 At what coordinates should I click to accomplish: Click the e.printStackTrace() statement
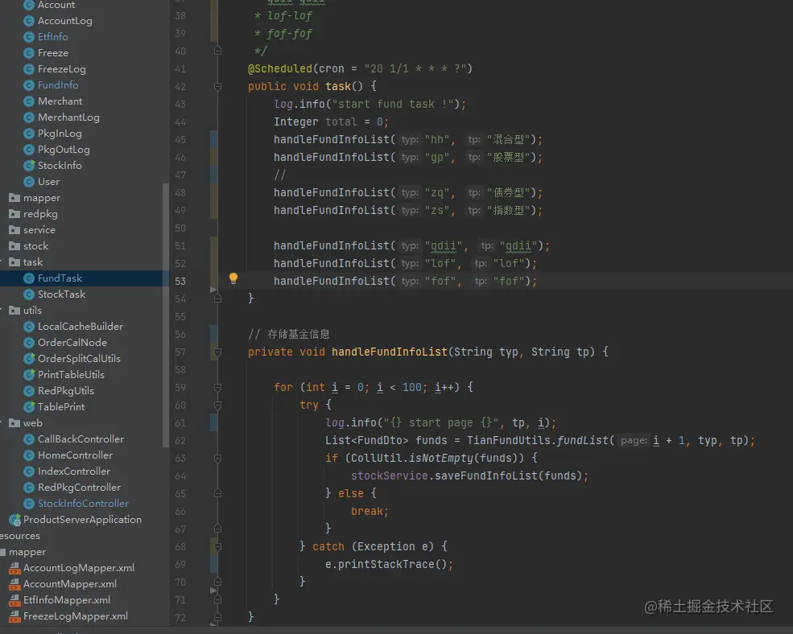tap(389, 564)
